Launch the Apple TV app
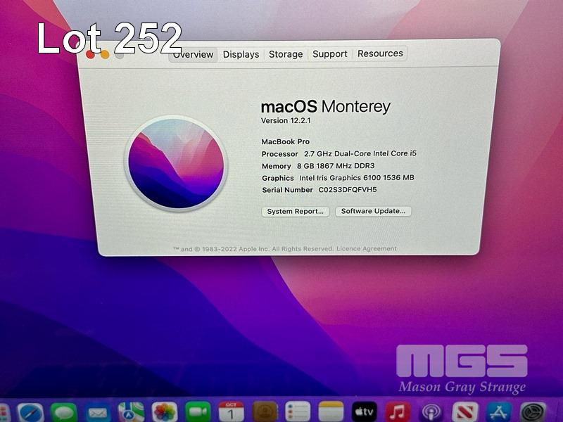 pyautogui.click(x=365, y=412)
